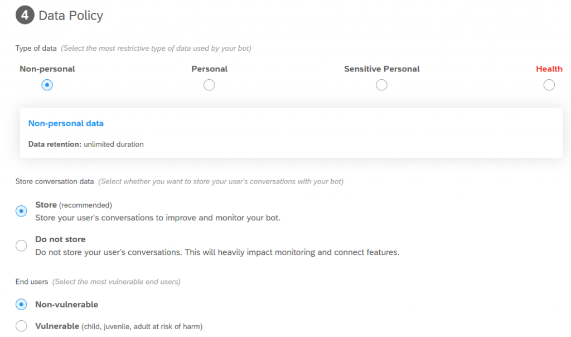Image resolution: width=571 pixels, height=337 pixels.
Task: Click the bold Vulnerable label text
Action: pos(57,326)
